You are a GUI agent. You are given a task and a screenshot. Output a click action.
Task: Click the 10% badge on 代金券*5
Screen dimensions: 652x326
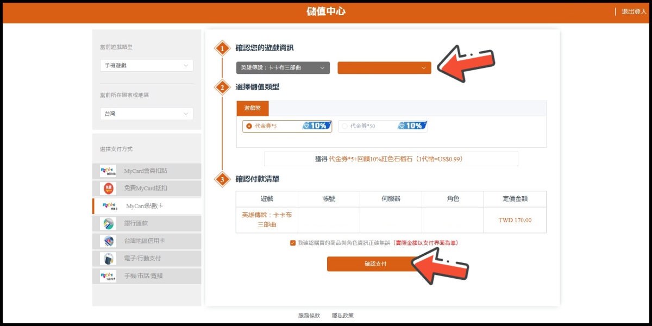click(x=317, y=126)
